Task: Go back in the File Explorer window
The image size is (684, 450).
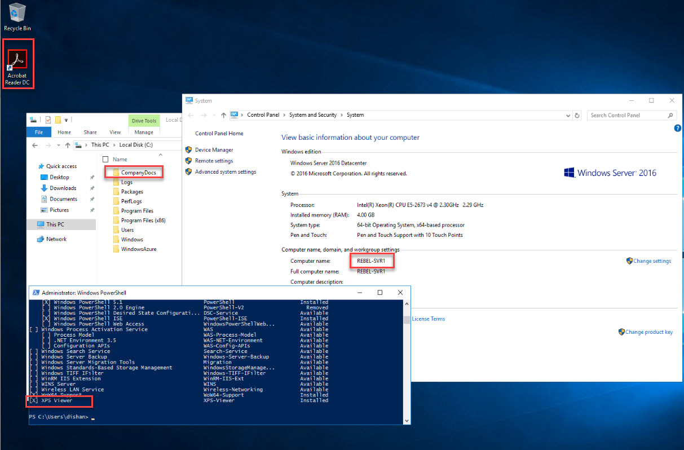Action: 35,145
